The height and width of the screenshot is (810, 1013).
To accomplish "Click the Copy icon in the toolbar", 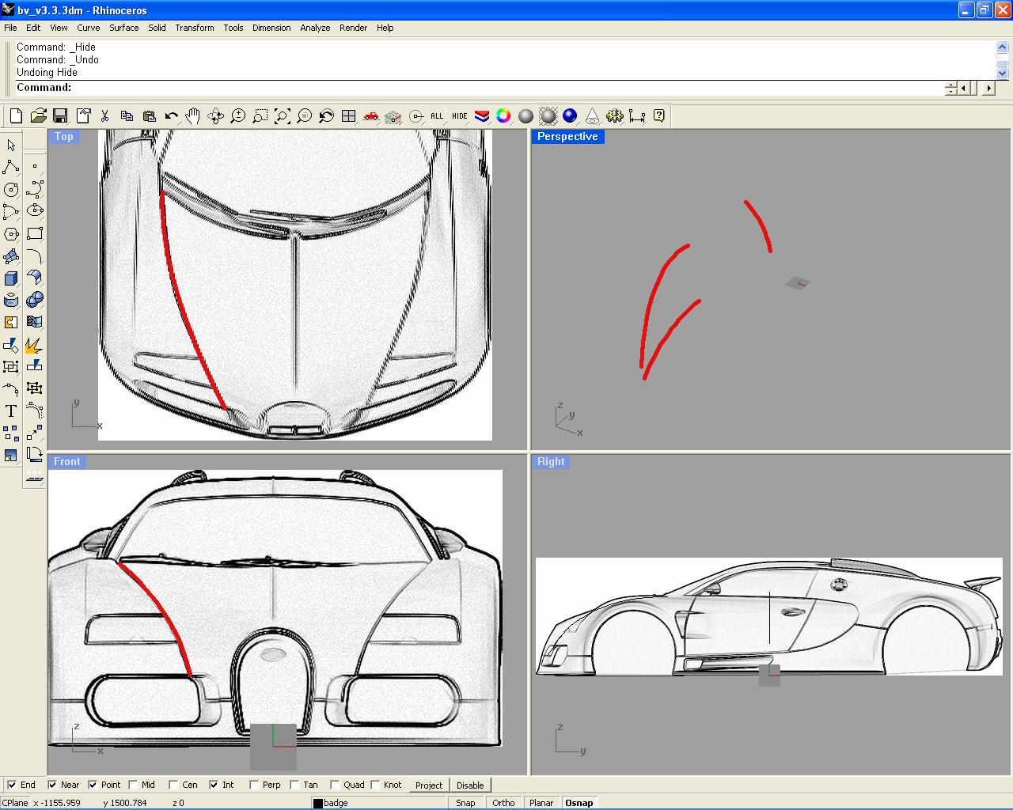I will [x=127, y=116].
